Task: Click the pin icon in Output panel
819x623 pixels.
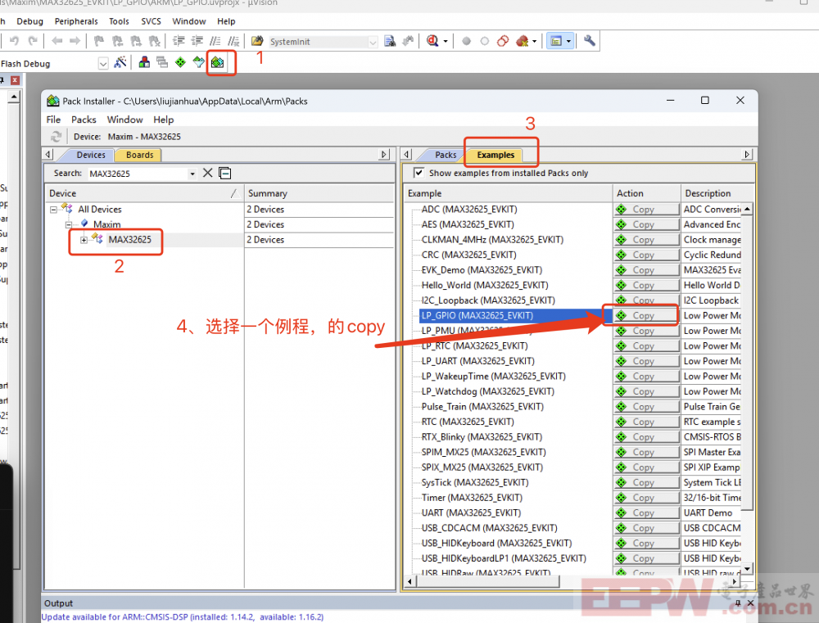Action: 738,603
